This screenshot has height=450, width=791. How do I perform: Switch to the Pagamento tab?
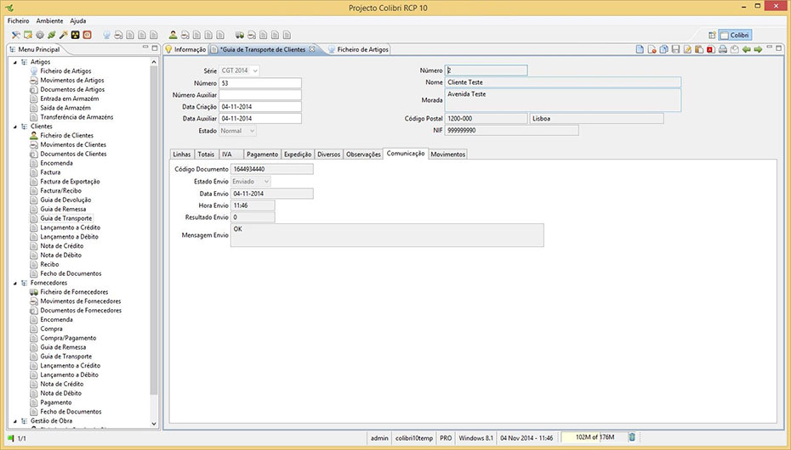tap(262, 155)
